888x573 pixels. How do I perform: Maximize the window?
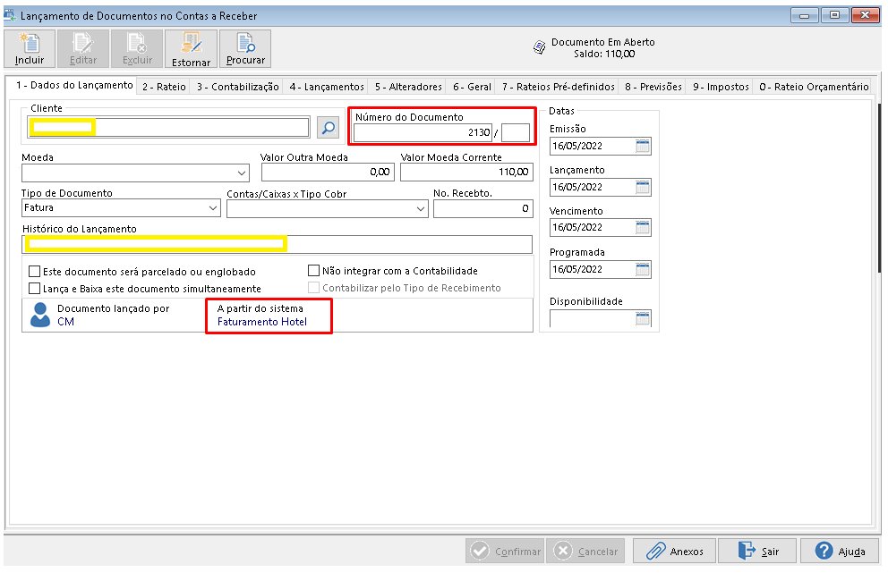(x=835, y=15)
